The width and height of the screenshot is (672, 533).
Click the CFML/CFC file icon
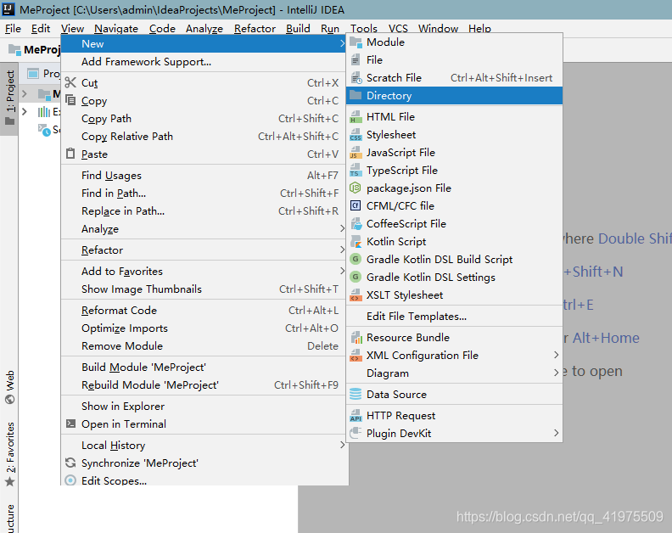(356, 206)
